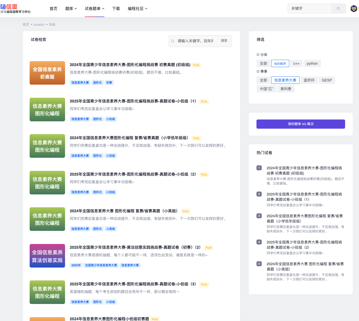Click the 全国青少年信息素养大赛 tag
Image resolution: width=359 pixels, height=321 pixels.
(101, 265)
